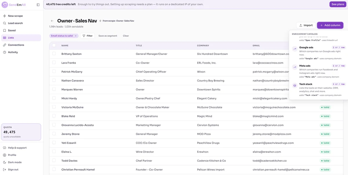Image resolution: width=348 pixels, height=175 pixels.
Task: Click the Valid badge for Yeti Ezeanii
Action: pos(325,143)
